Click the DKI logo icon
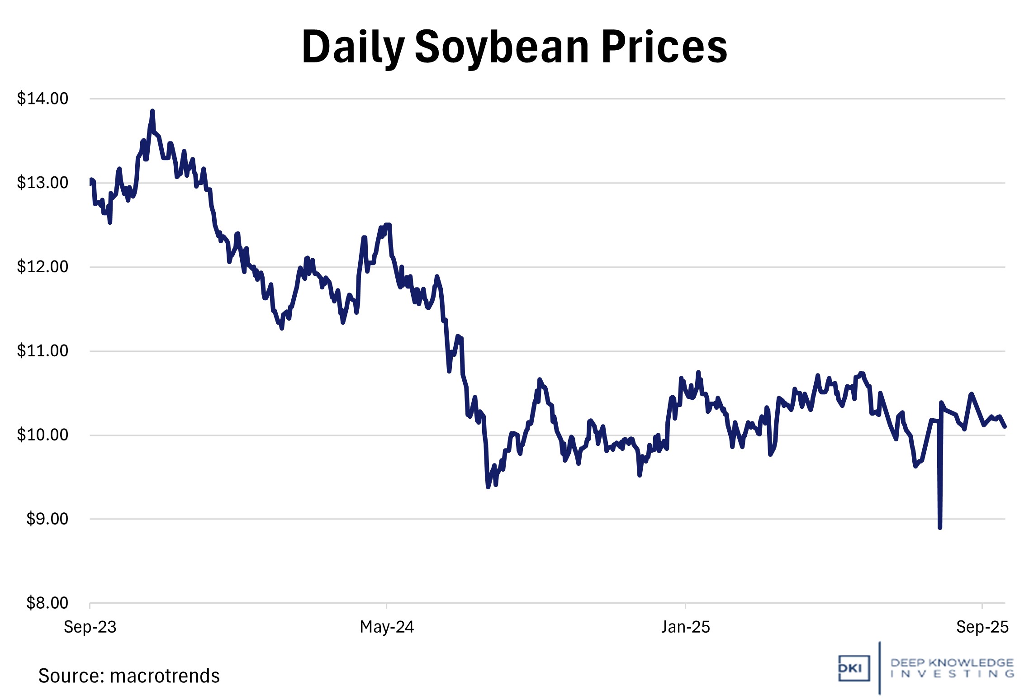 854,668
